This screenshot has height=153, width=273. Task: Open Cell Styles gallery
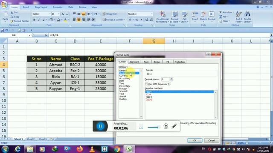184,17
